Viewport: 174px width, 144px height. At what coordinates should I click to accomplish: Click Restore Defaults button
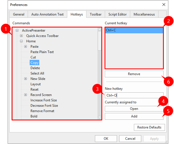[149, 127]
